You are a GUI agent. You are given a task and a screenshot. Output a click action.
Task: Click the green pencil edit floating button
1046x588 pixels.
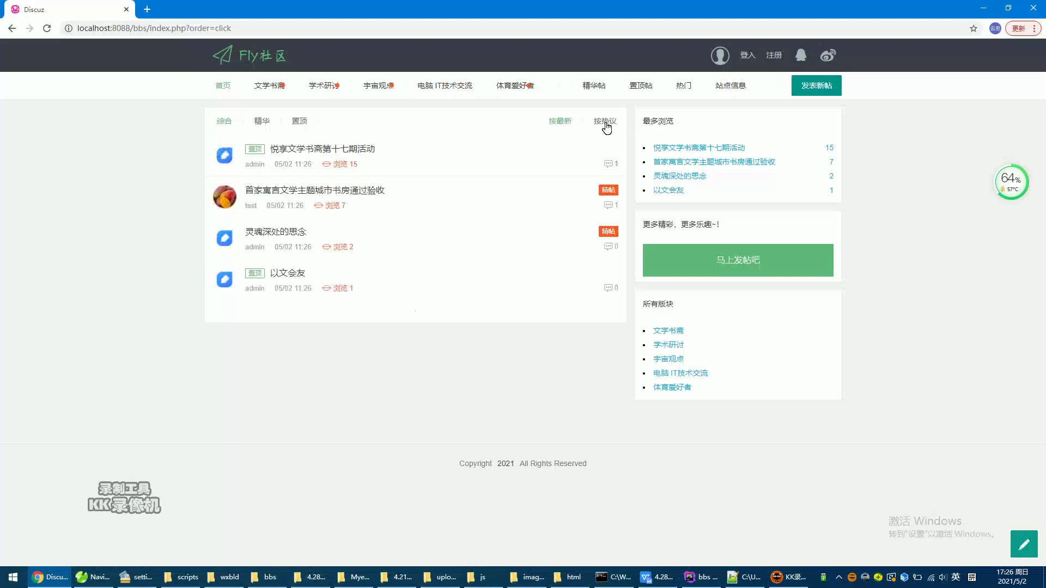[1024, 544]
